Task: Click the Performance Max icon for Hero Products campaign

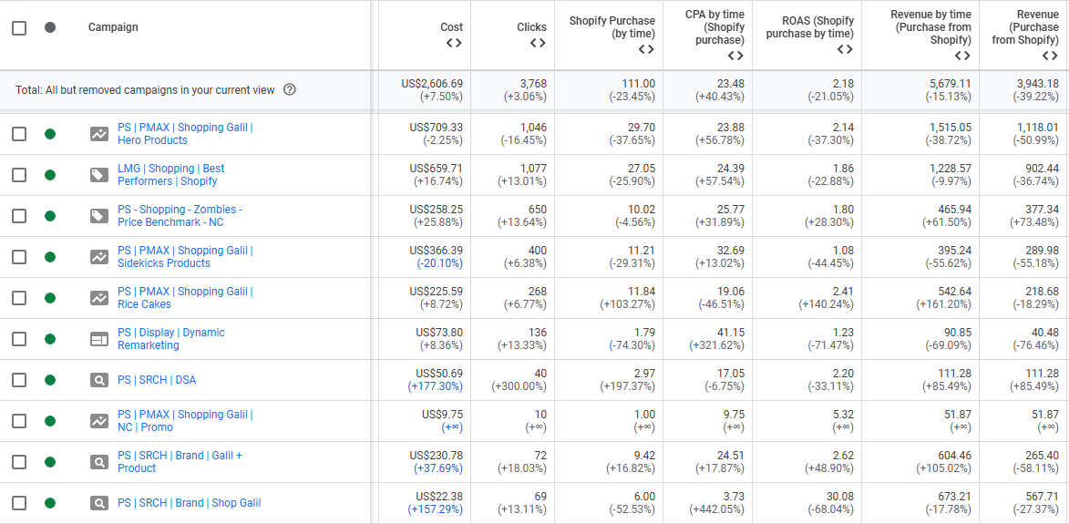Action: tap(99, 134)
